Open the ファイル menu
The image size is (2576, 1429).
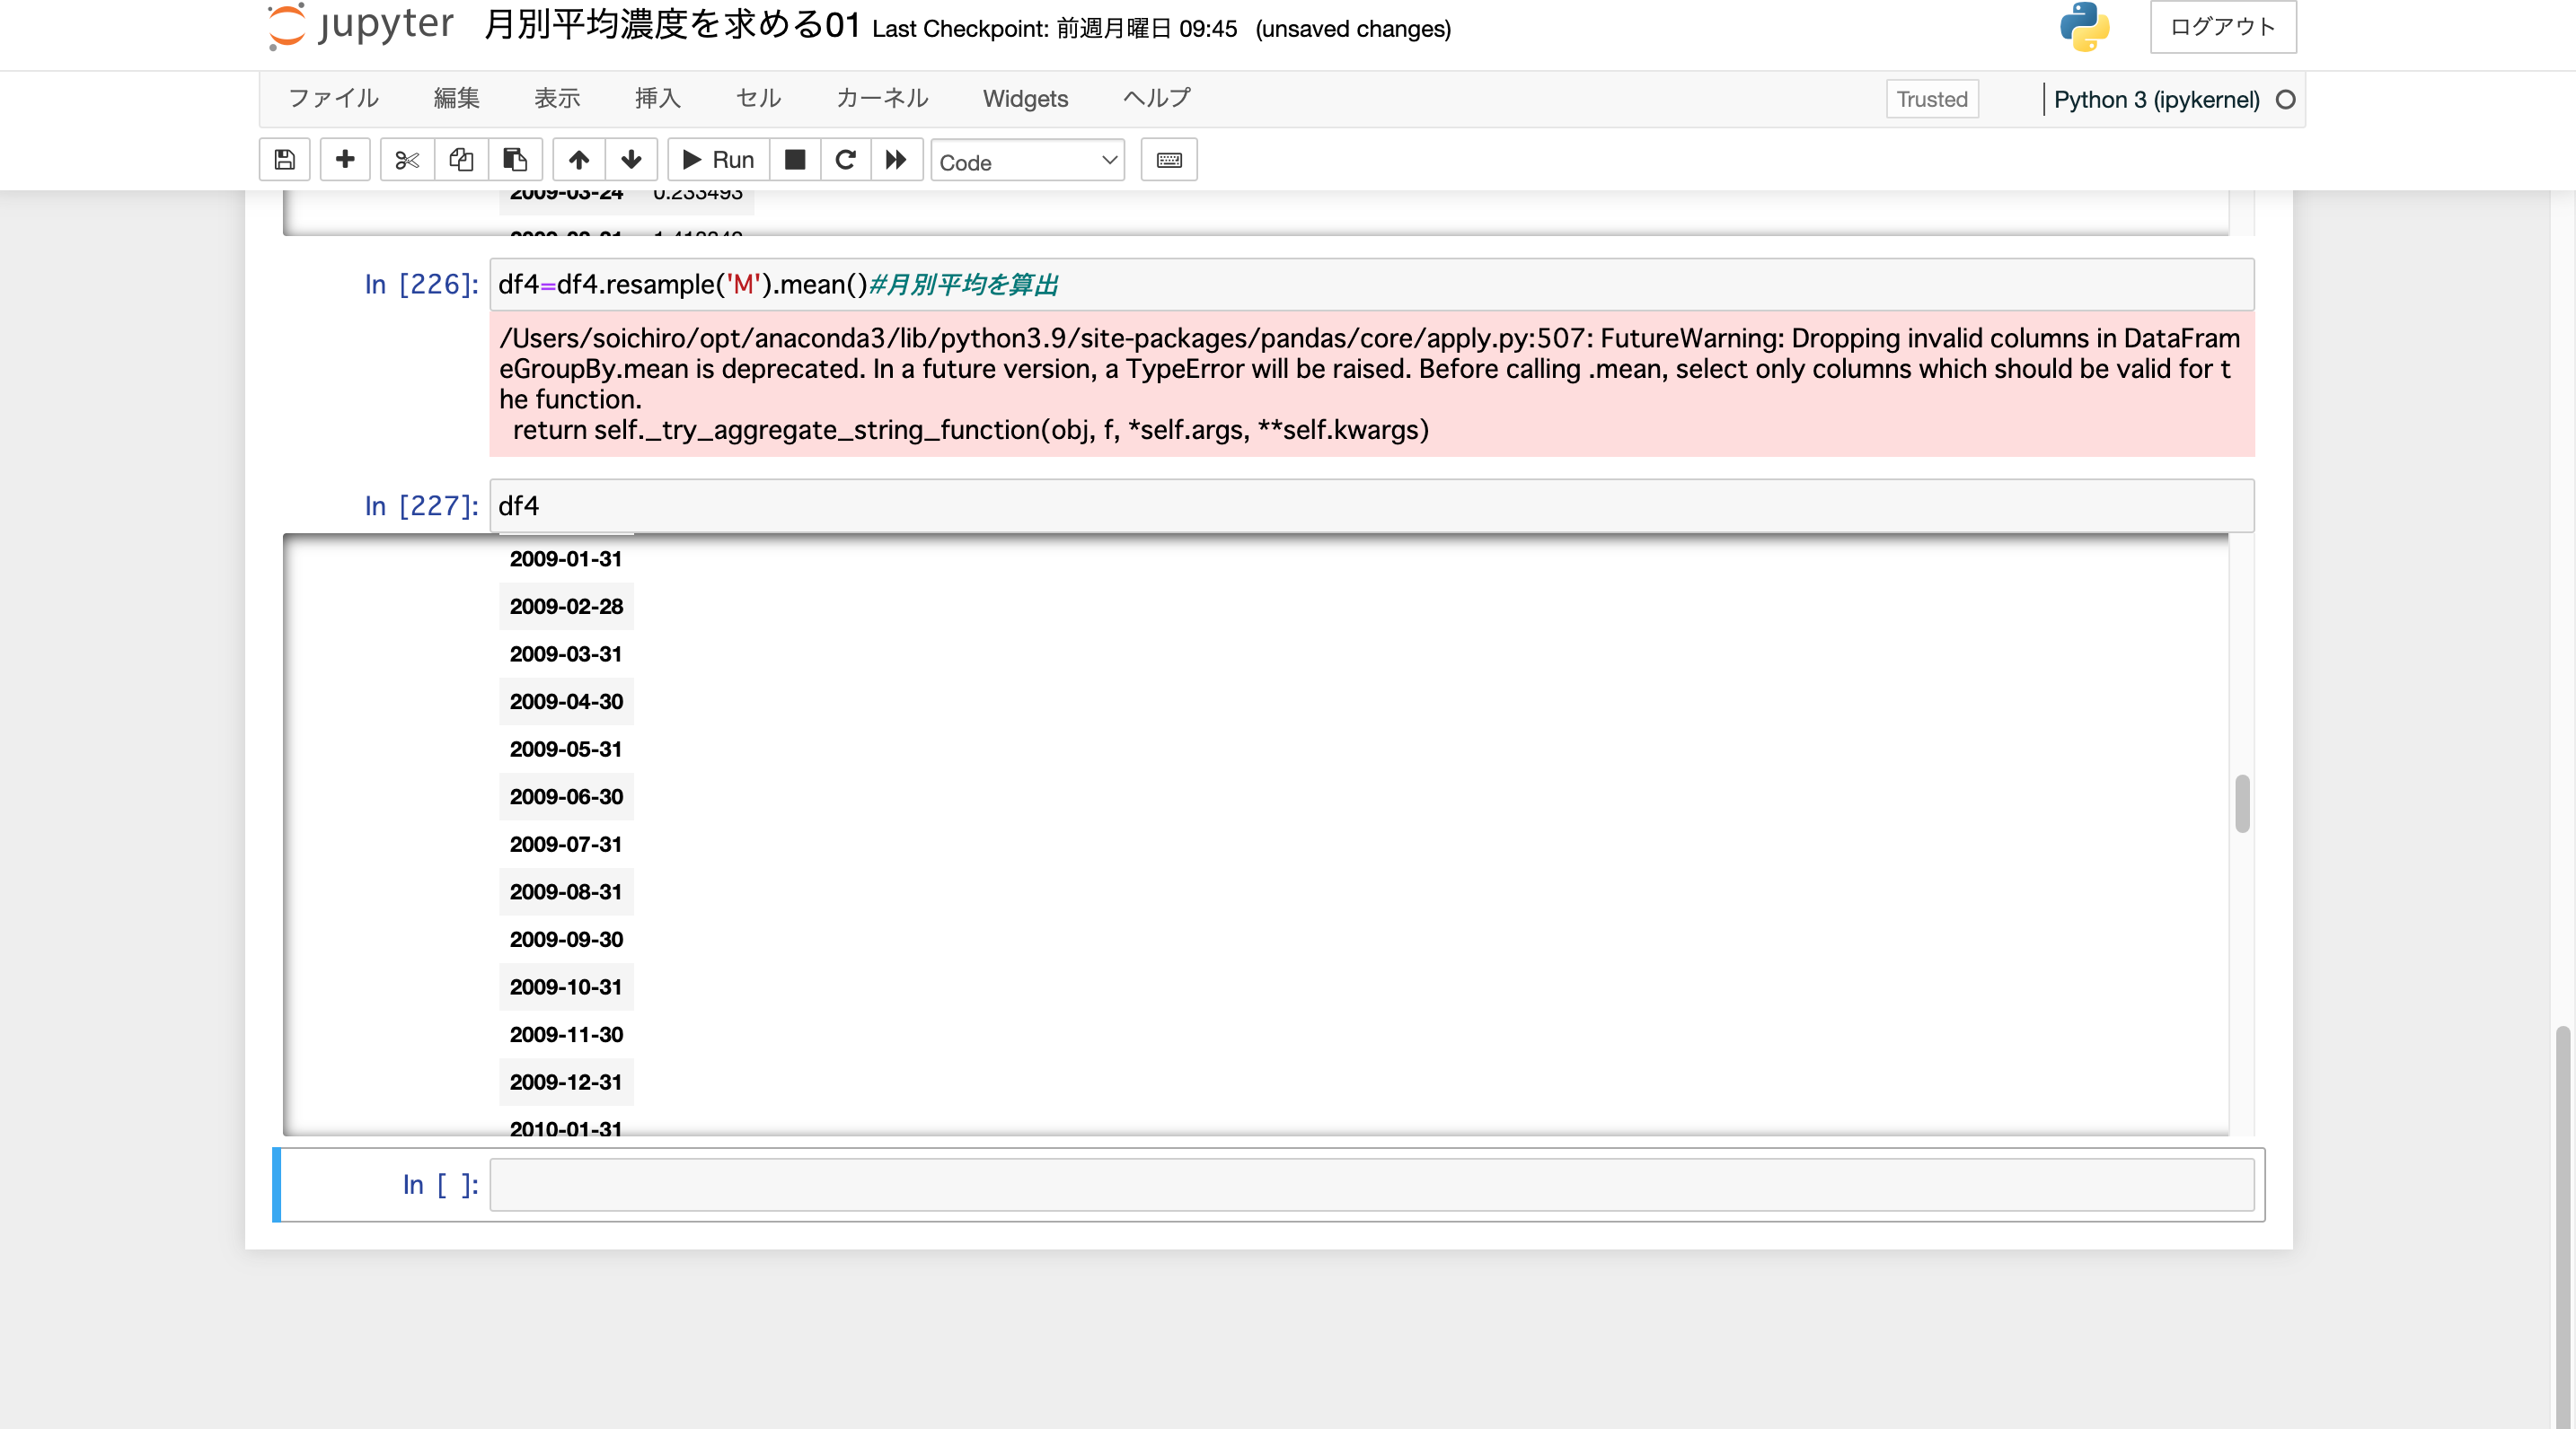click(x=333, y=99)
